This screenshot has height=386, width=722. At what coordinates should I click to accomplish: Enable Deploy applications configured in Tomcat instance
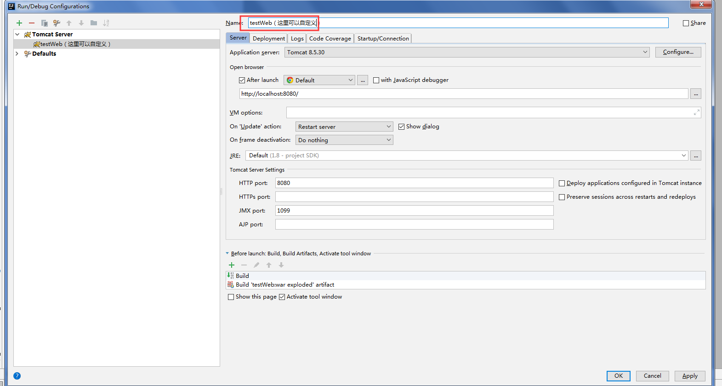pos(562,183)
